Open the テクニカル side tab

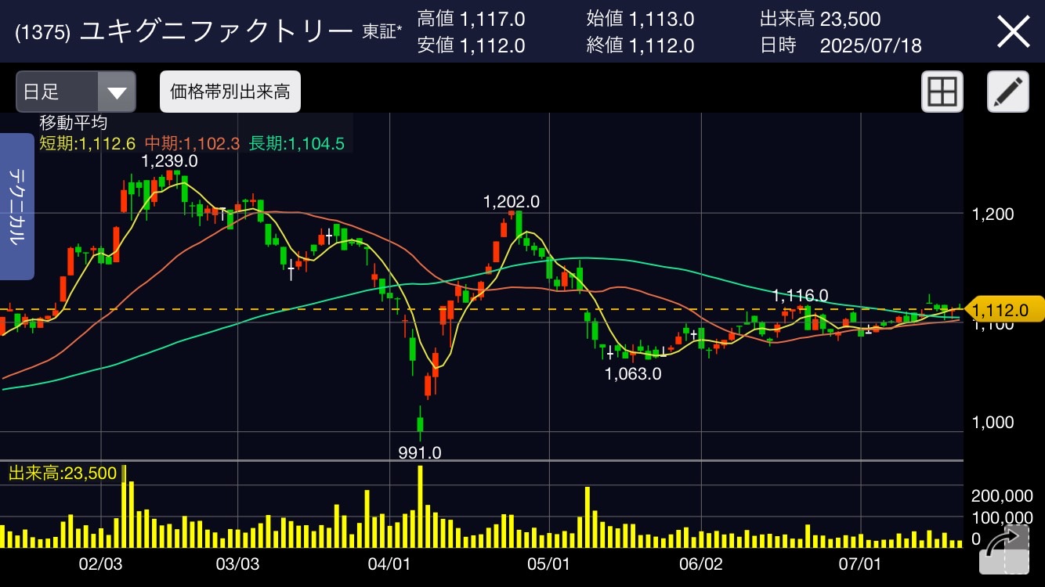coord(16,207)
